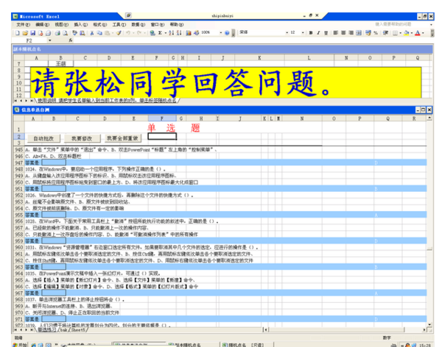Viewport: 442px width, 347px height.
Task: Open the 视图 (View) menu
Action: (x=61, y=25)
